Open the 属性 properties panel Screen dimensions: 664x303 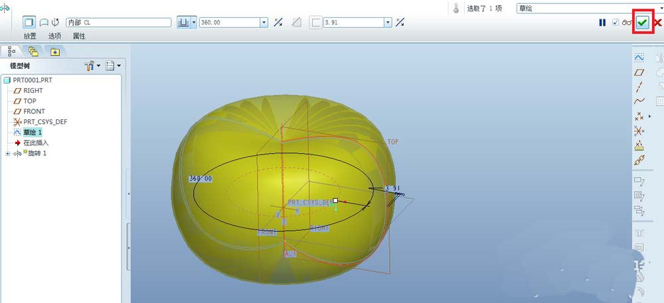tap(79, 36)
